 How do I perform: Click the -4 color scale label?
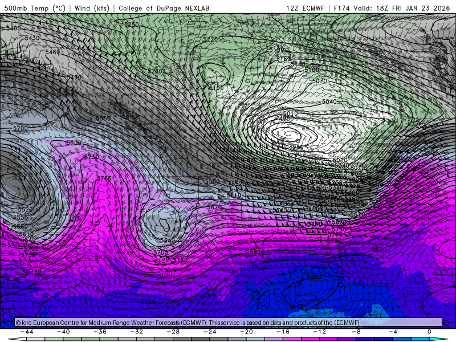point(393,332)
